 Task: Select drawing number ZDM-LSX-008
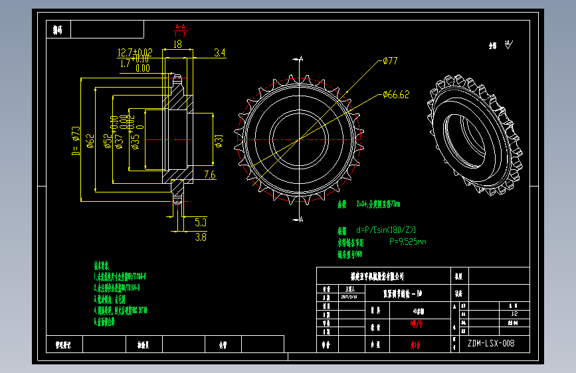click(x=491, y=344)
